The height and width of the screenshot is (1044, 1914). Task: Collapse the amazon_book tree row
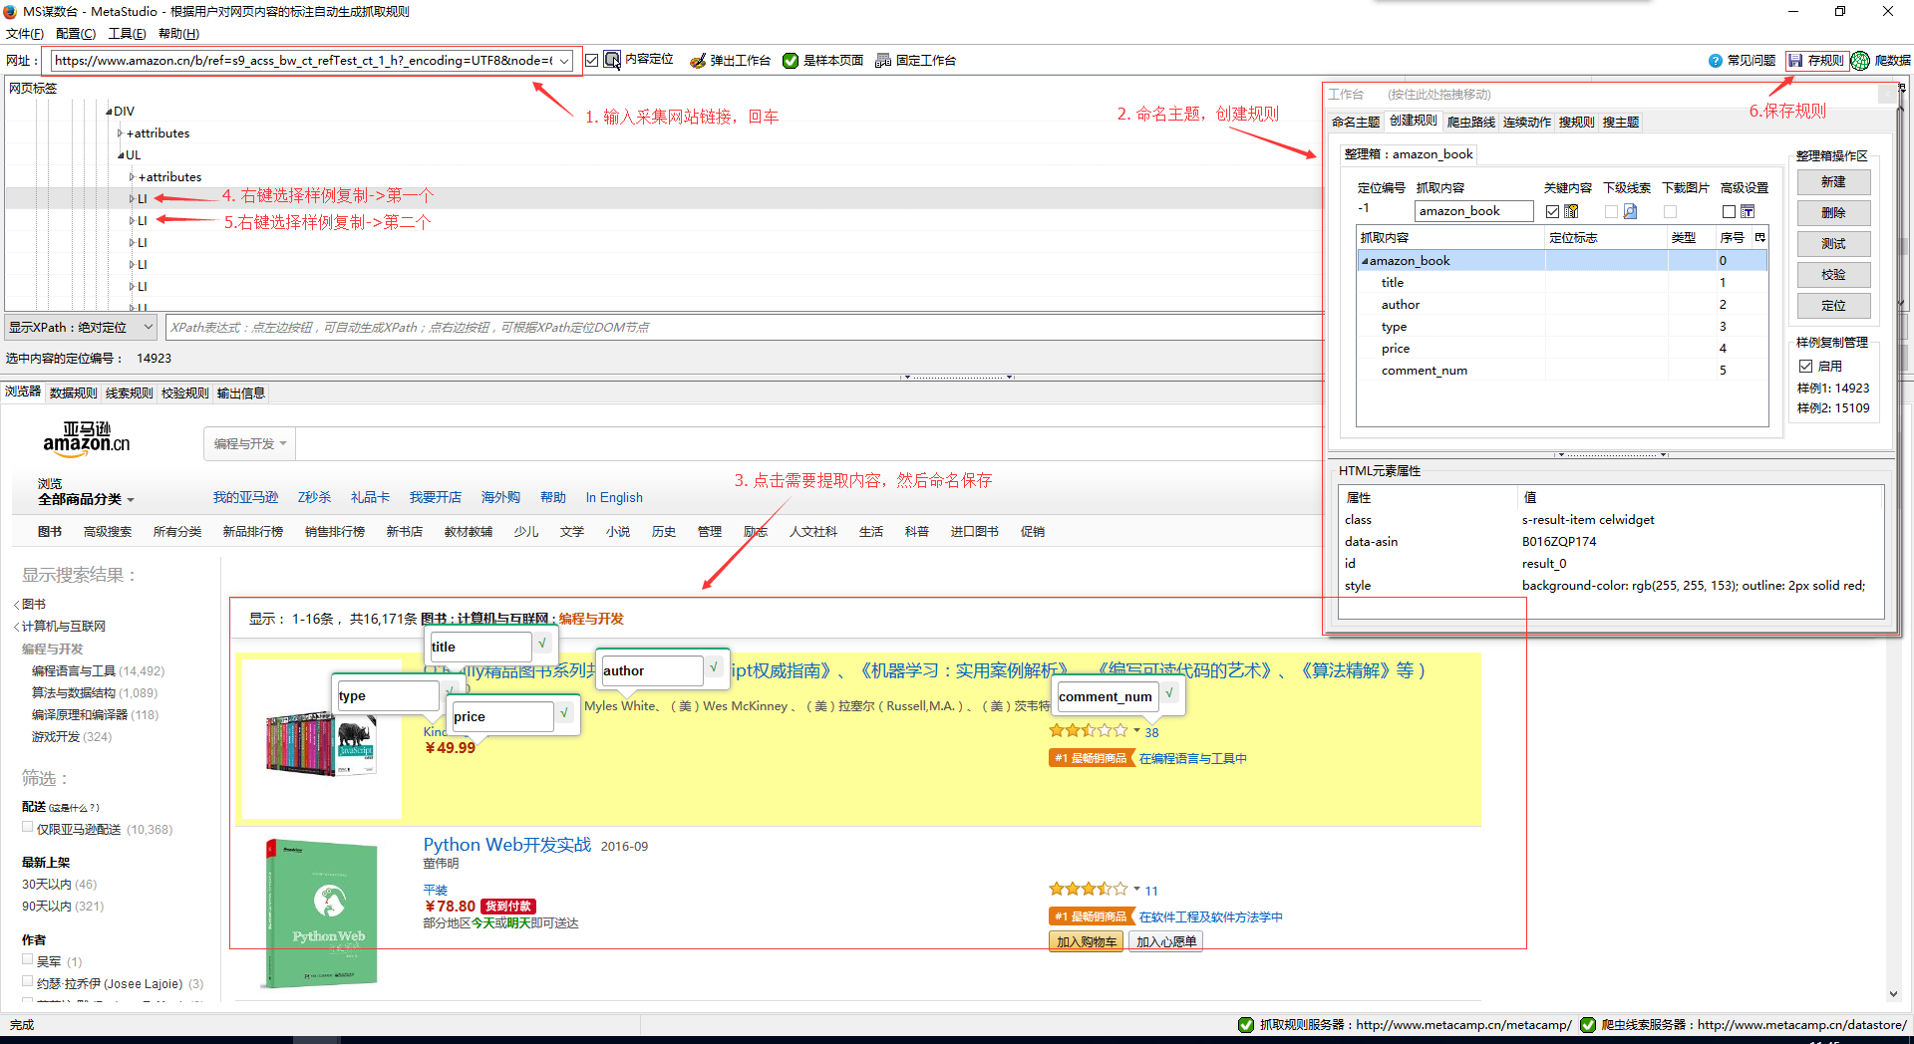pos(1365,261)
